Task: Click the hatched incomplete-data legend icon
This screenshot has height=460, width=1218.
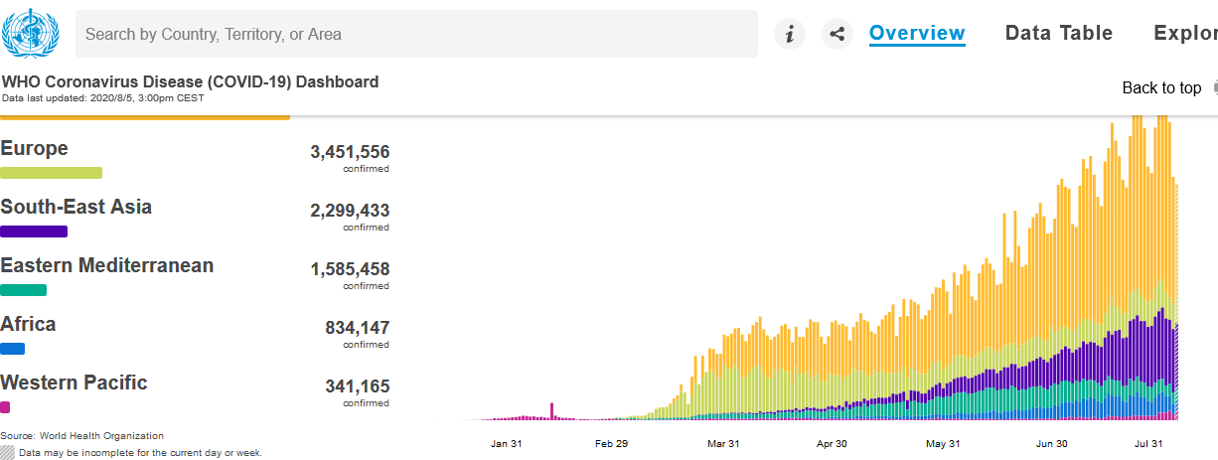Action: pos(7,452)
